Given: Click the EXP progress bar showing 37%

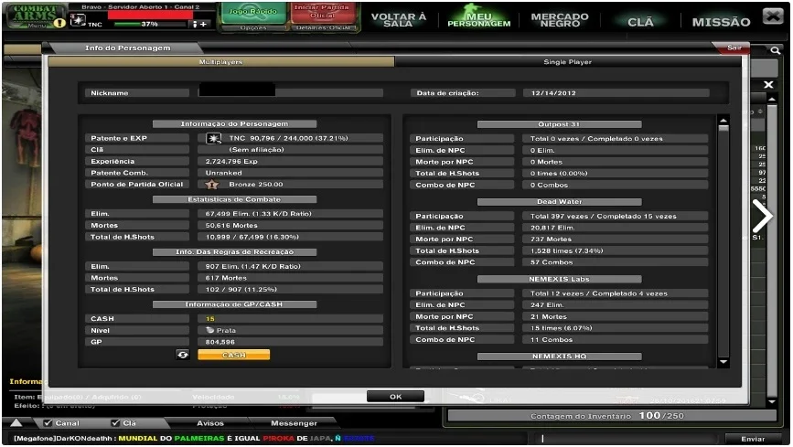Looking at the screenshot, I should [150, 24].
